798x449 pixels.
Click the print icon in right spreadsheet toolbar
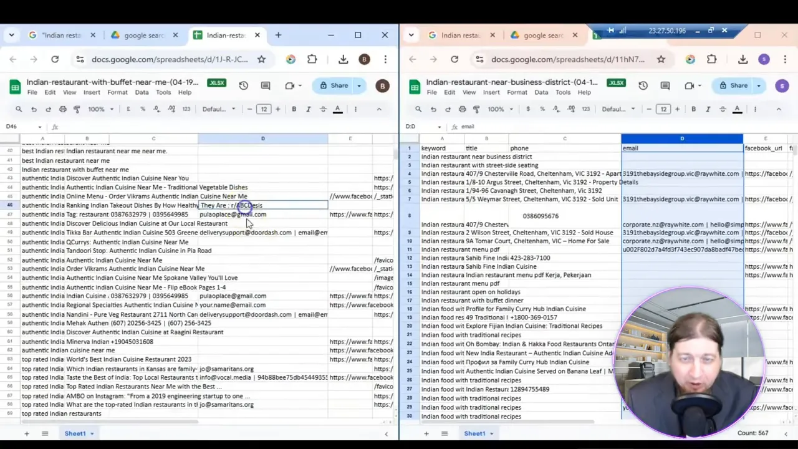462,109
